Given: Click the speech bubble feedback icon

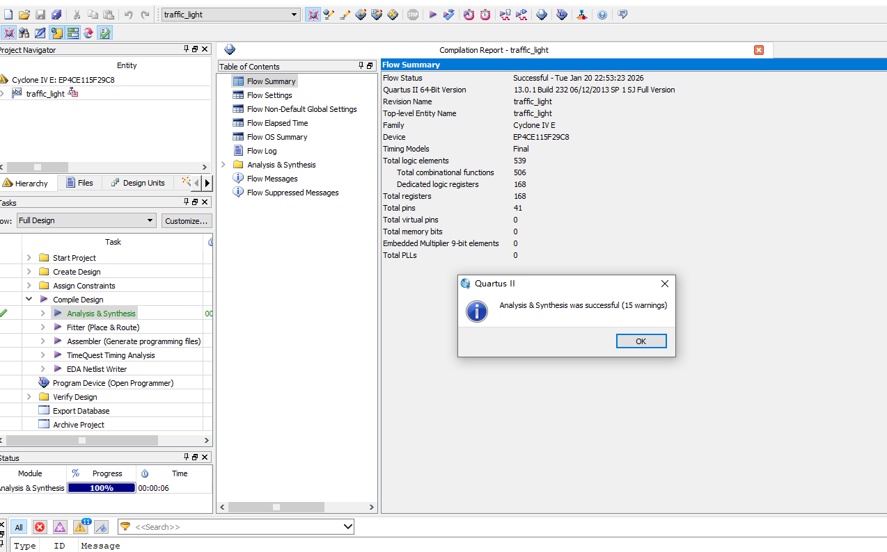Looking at the screenshot, I should tap(622, 15).
